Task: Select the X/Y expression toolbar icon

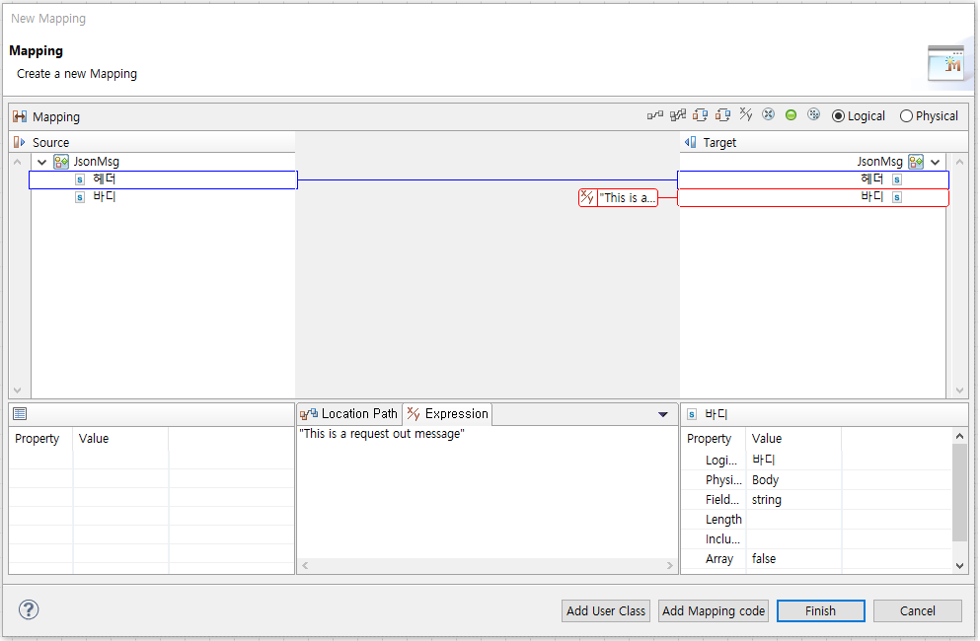Action: pyautogui.click(x=746, y=114)
